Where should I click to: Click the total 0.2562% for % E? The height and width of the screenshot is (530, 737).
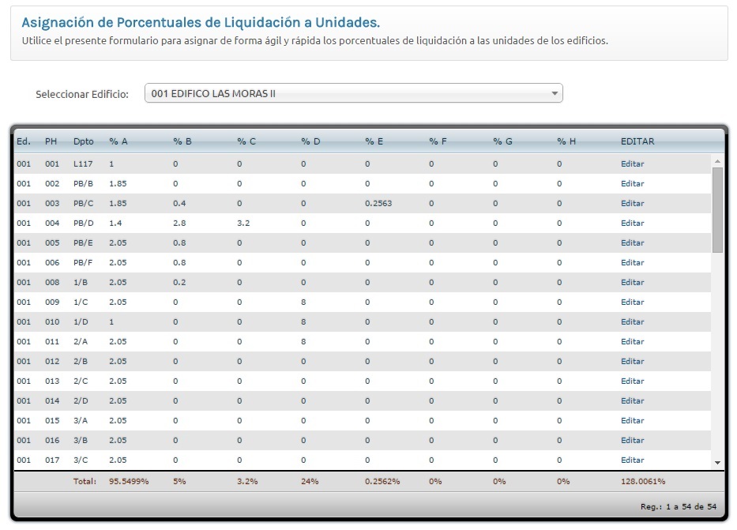[382, 481]
